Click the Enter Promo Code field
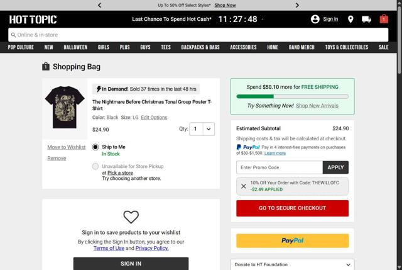Viewport: 402px width, 270px height. click(280, 167)
